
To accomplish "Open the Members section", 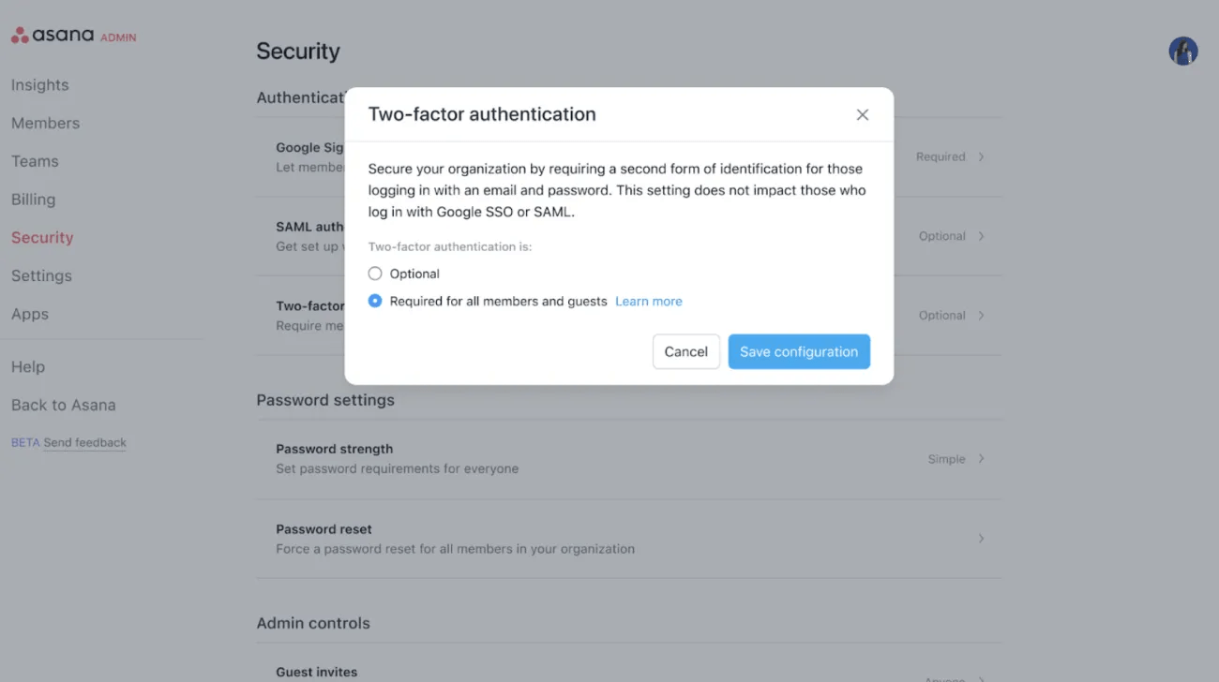I will point(45,123).
